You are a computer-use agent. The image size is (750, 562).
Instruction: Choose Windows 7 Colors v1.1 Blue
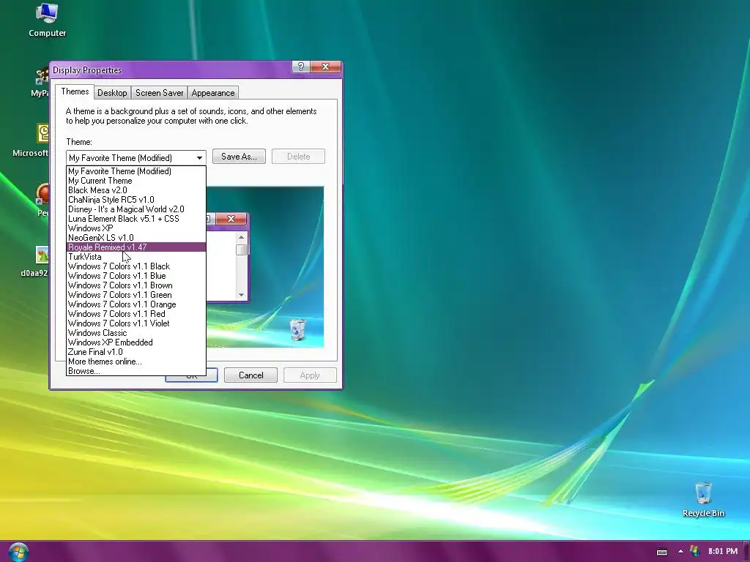[x=135, y=276]
